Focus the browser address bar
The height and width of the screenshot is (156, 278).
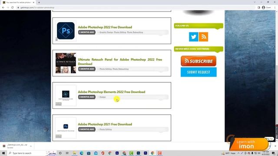(136, 7)
